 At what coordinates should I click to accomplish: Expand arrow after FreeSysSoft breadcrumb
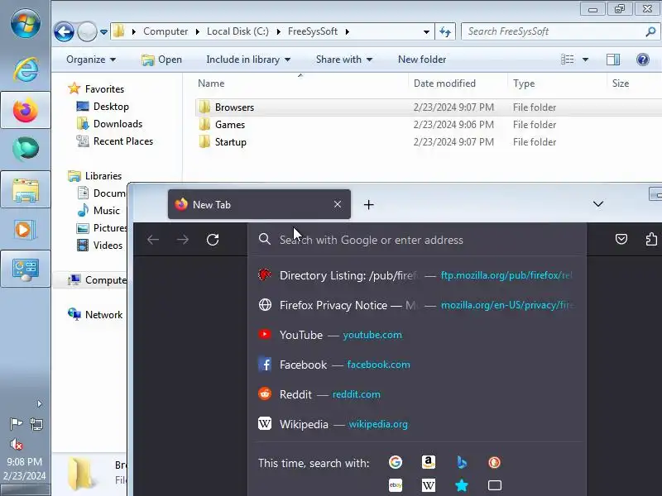point(347,31)
